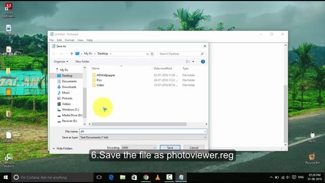This screenshot has width=325, height=183.
Task: Open File Explorer from taskbar
Action: pos(123,177)
